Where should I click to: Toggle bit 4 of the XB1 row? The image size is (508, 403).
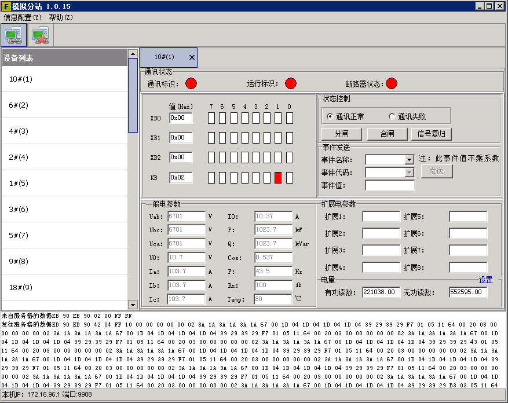coord(245,138)
